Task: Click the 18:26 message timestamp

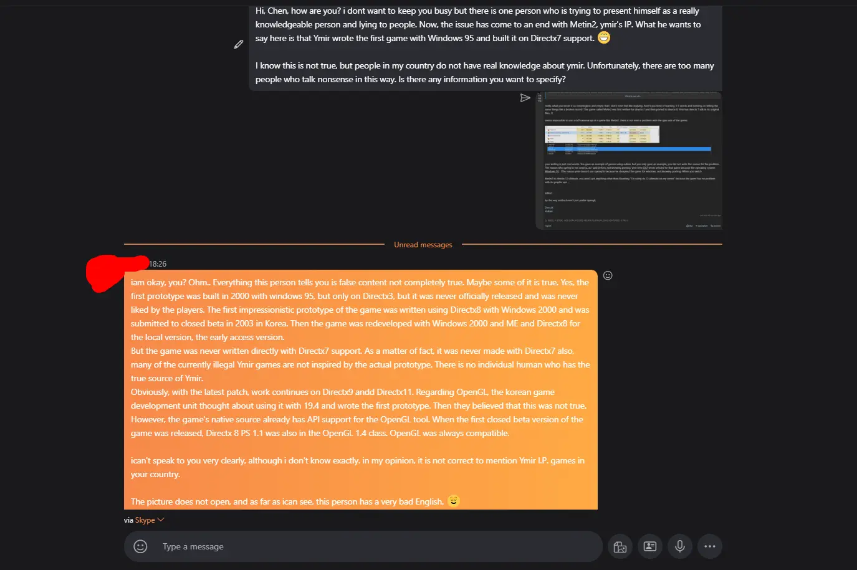Action: point(158,264)
